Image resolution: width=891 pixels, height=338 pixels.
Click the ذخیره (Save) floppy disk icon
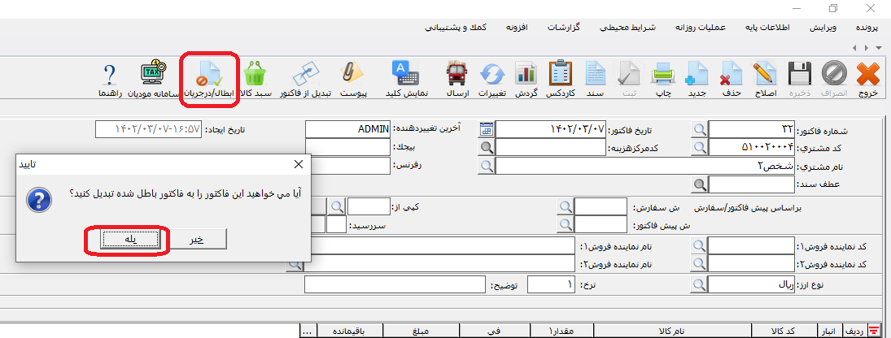click(x=800, y=78)
